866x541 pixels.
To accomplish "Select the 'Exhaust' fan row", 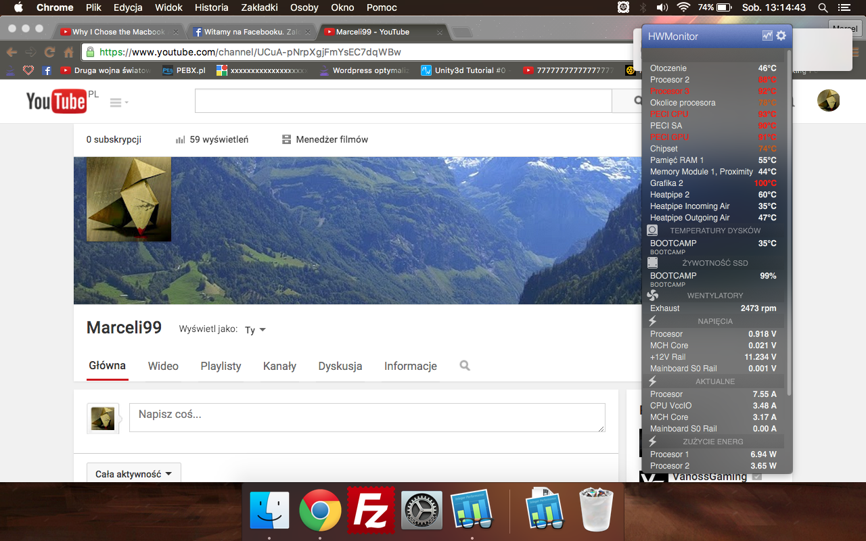I will tap(713, 308).
